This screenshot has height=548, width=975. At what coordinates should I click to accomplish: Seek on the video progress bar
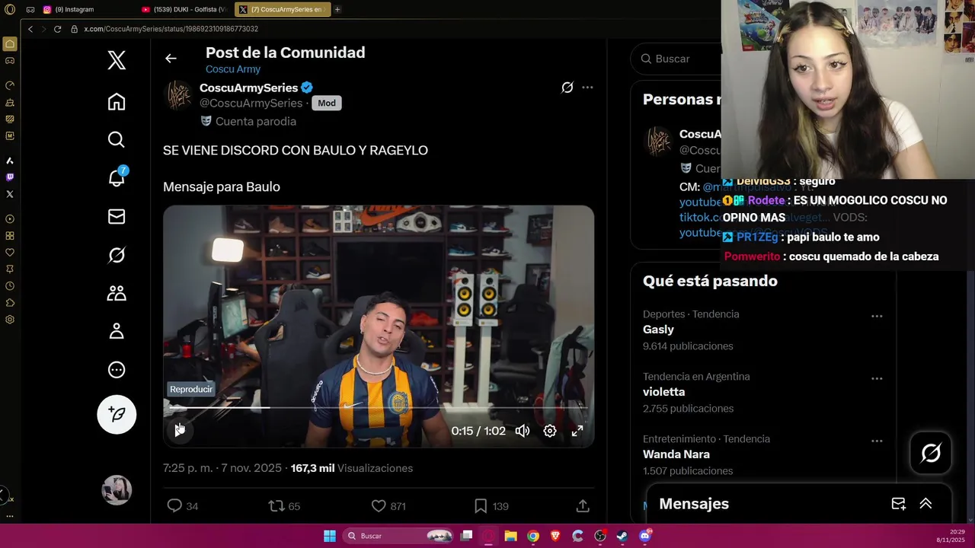(x=379, y=408)
